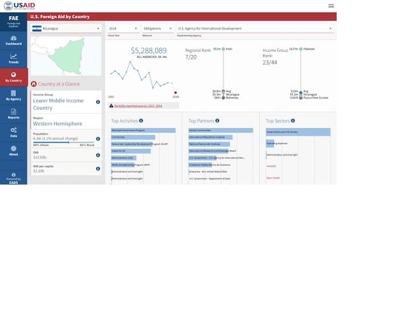395x313 pixels.
Task: Click the International Republican Institute bar
Action: pyautogui.click(x=211, y=137)
